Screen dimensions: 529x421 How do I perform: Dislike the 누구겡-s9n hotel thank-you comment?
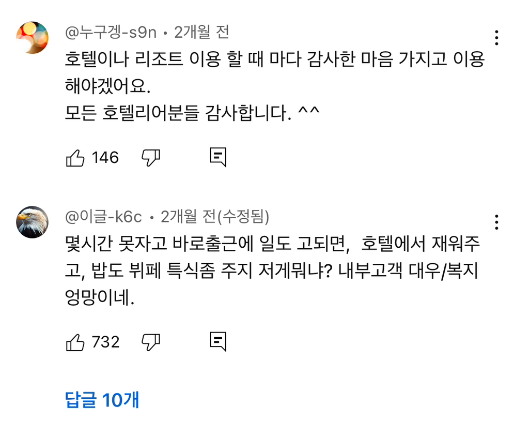(x=150, y=157)
